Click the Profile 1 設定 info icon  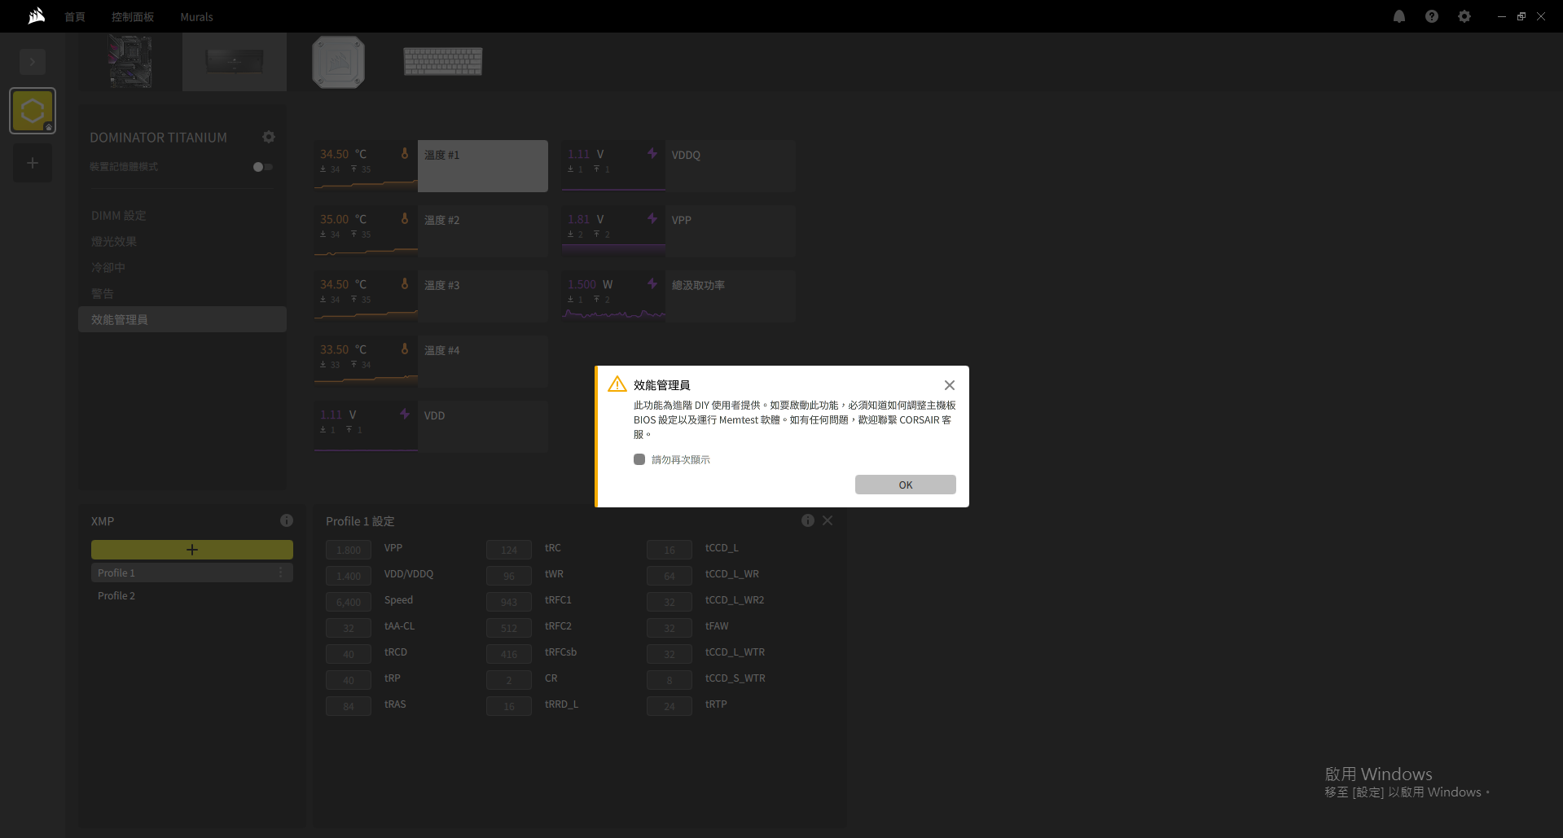coord(808,520)
